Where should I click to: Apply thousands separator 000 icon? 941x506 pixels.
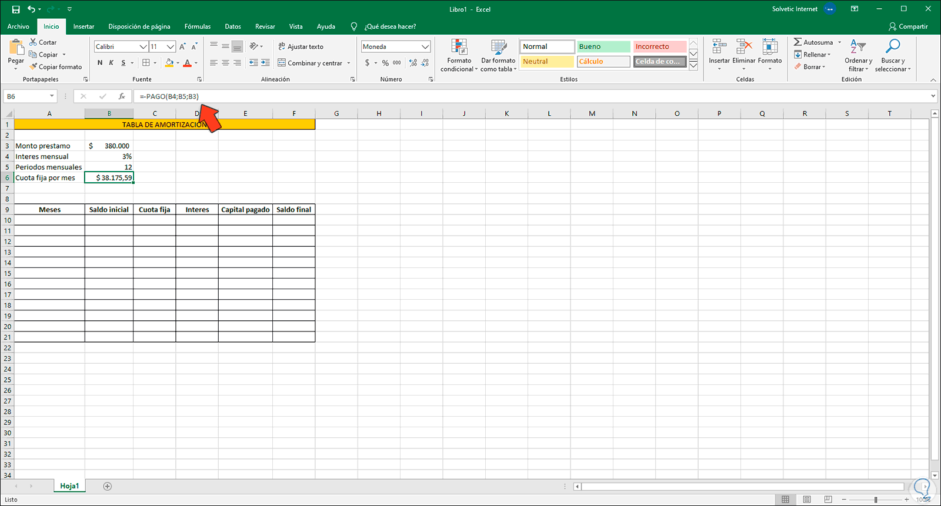[397, 63]
